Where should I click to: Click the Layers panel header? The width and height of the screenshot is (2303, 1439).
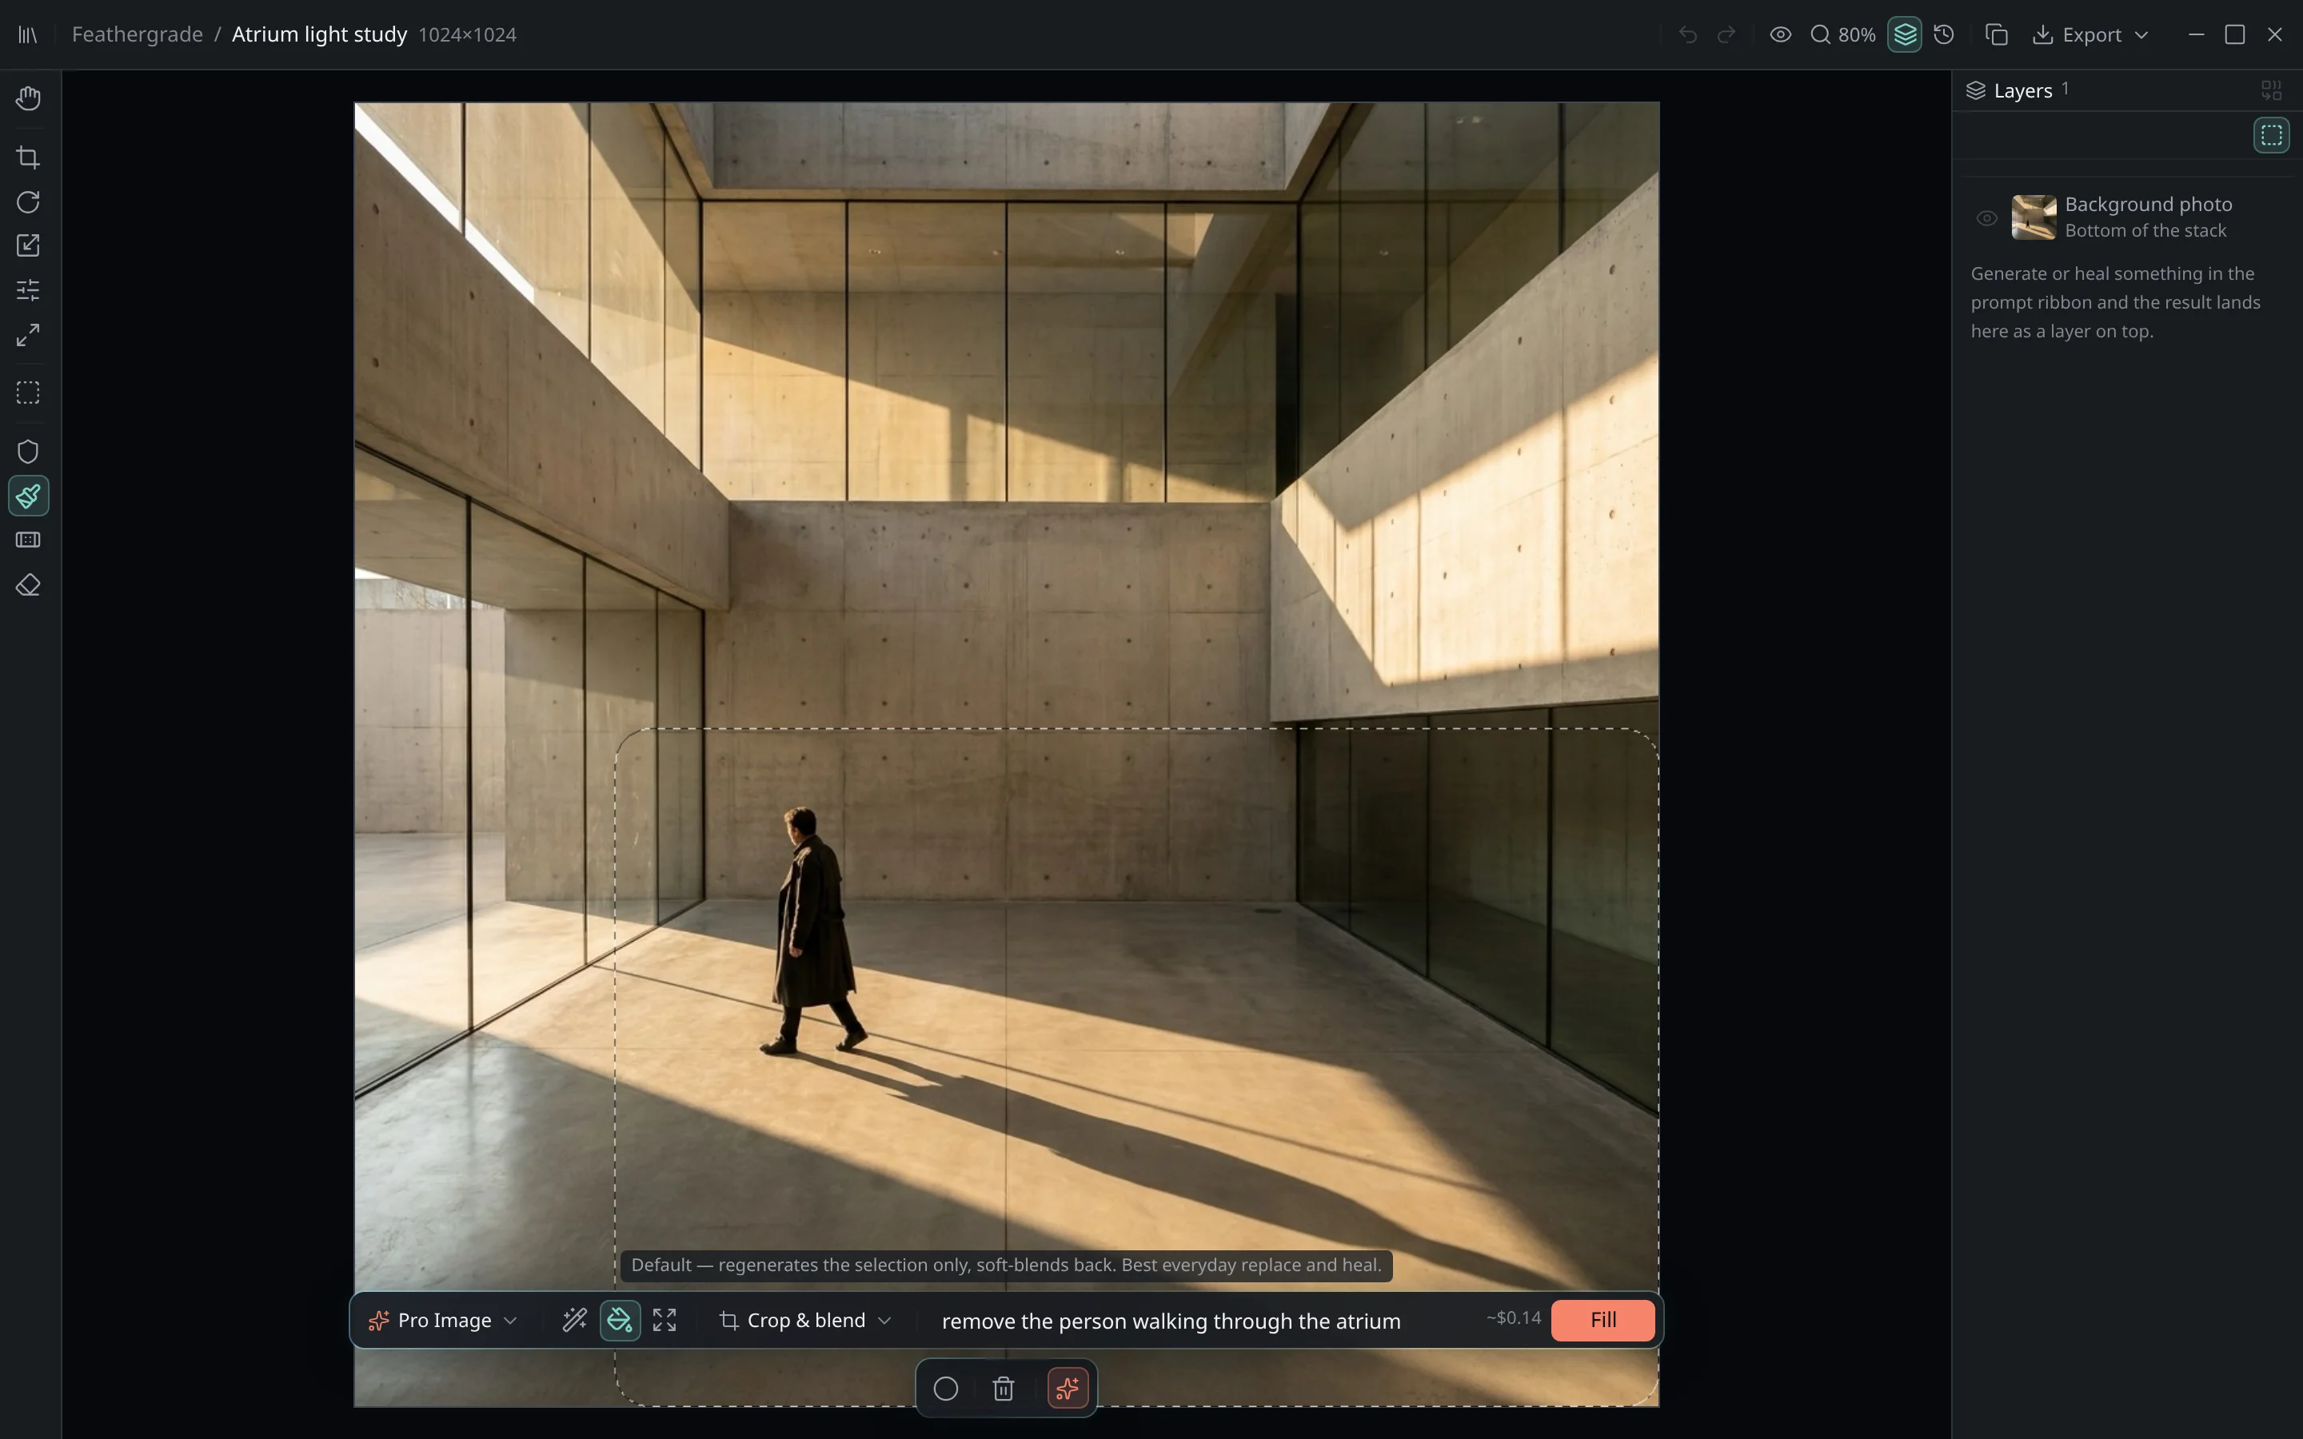[2022, 91]
